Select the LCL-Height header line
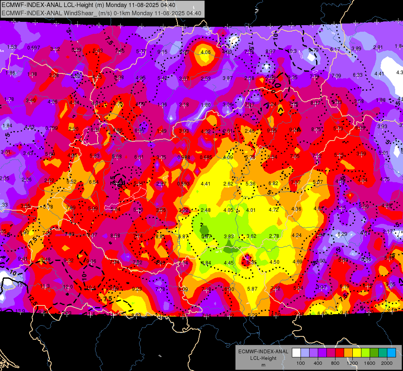 point(89,5)
